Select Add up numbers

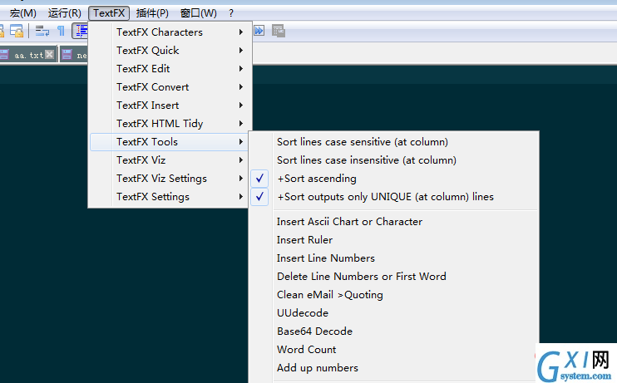pyautogui.click(x=394, y=368)
